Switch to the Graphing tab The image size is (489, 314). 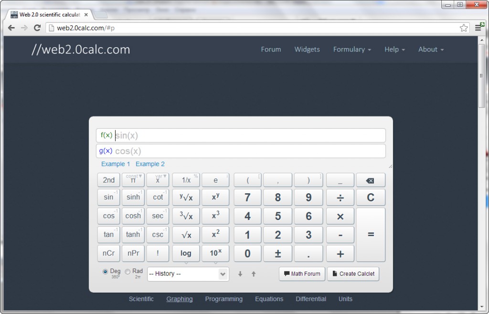(x=180, y=299)
